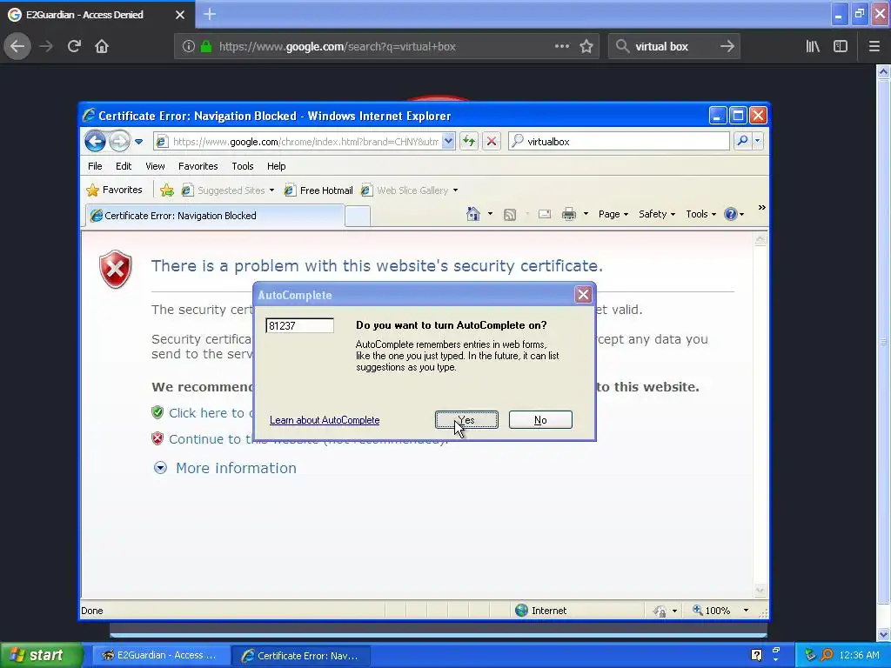Open the View menu in Internet Explorer
This screenshot has height=668, width=891.
click(155, 166)
